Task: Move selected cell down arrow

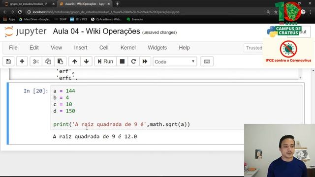Action: 87,61
